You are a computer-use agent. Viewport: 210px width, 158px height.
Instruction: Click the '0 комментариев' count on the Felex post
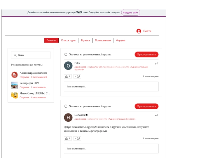pos(150,76)
